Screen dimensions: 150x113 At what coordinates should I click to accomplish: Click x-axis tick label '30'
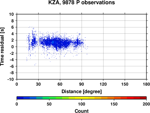click(38, 84)
